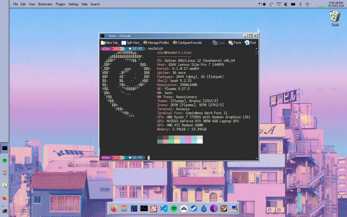Click the Configure Konsole toolbar icon

pos(188,42)
